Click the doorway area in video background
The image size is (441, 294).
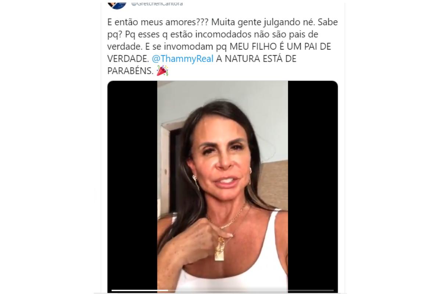[170, 162]
